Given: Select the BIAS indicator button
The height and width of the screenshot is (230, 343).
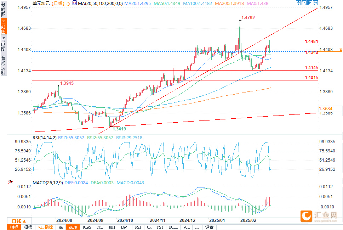Looking at the screenshot, I should (87, 227).
